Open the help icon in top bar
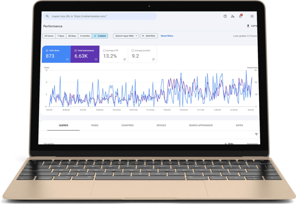 click(225, 16)
